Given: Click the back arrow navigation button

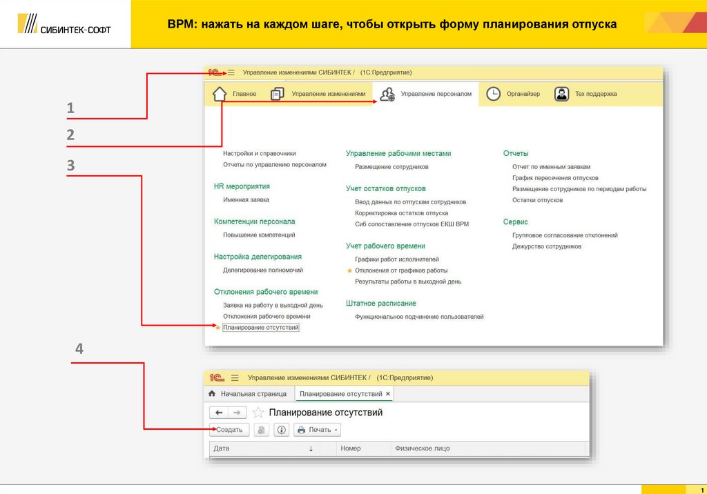Looking at the screenshot, I should 219,413.
